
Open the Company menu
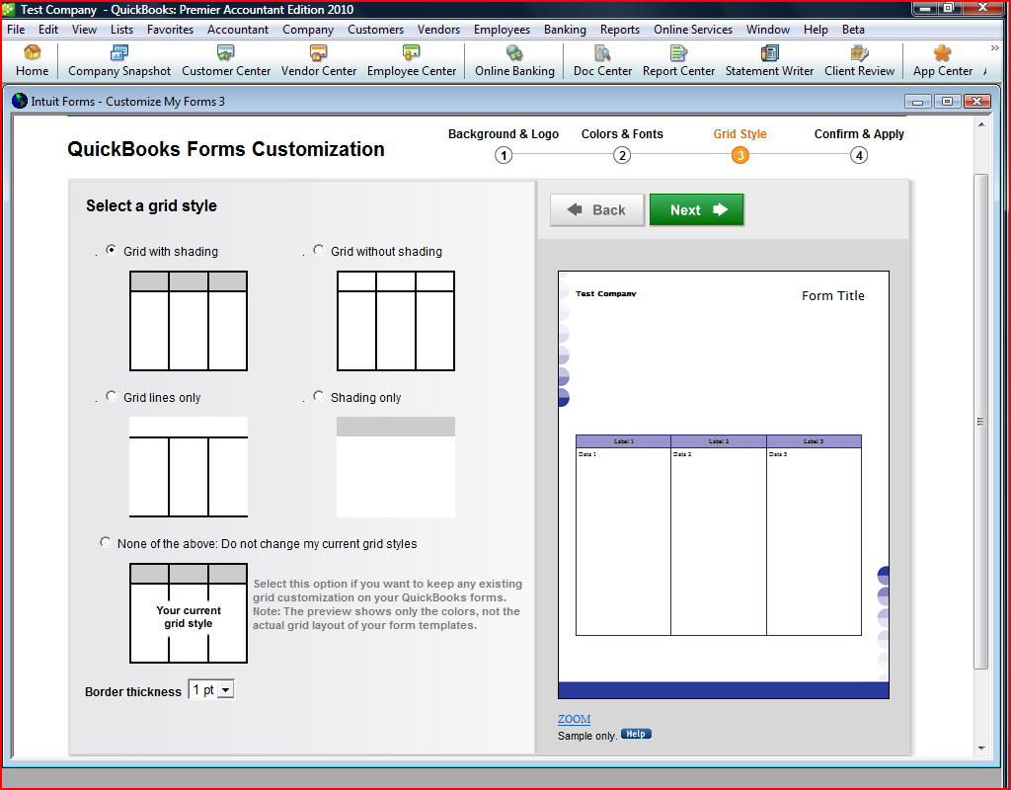tap(308, 30)
